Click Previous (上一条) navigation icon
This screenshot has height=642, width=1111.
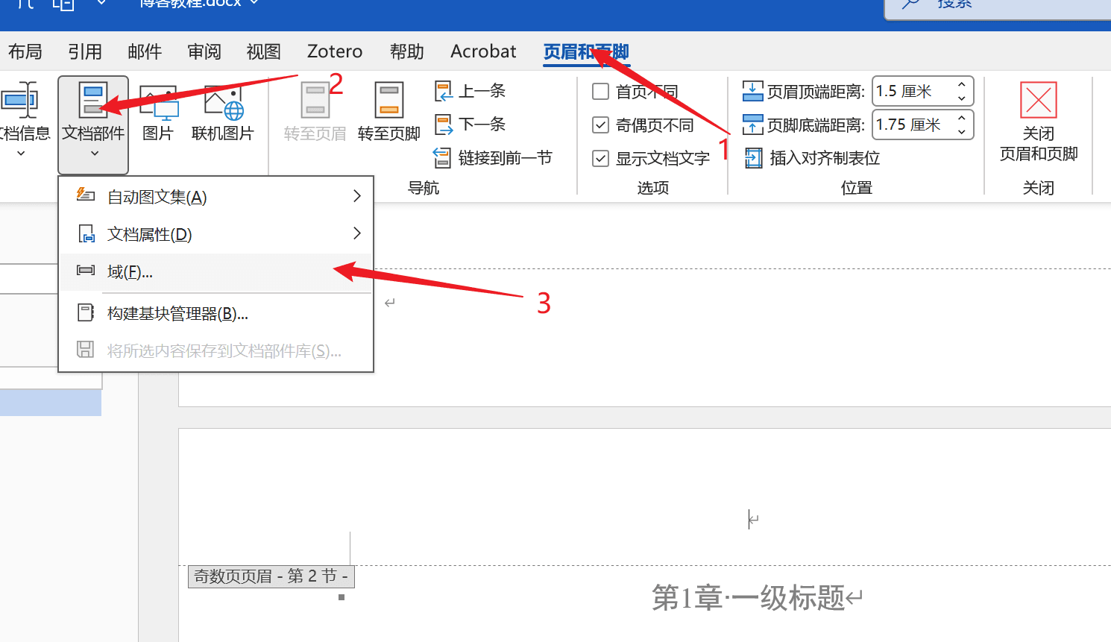pos(444,92)
